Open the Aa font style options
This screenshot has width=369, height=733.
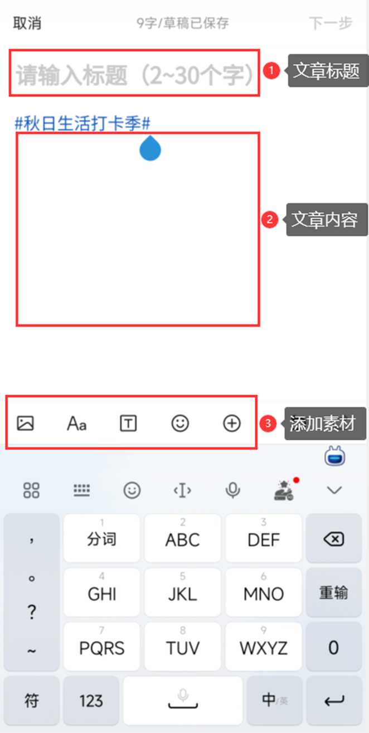(x=76, y=424)
